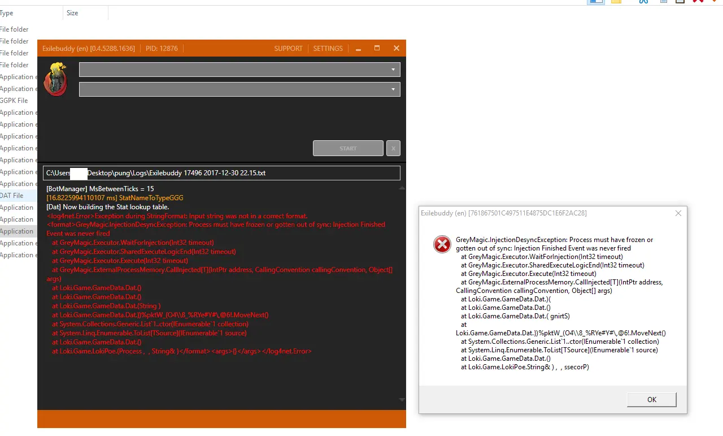Minimize the Exilebuddy window
This screenshot has width=723, height=436.
point(358,49)
